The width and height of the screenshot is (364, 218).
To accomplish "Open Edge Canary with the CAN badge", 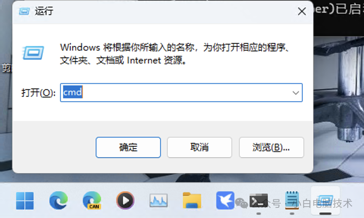I will point(92,201).
